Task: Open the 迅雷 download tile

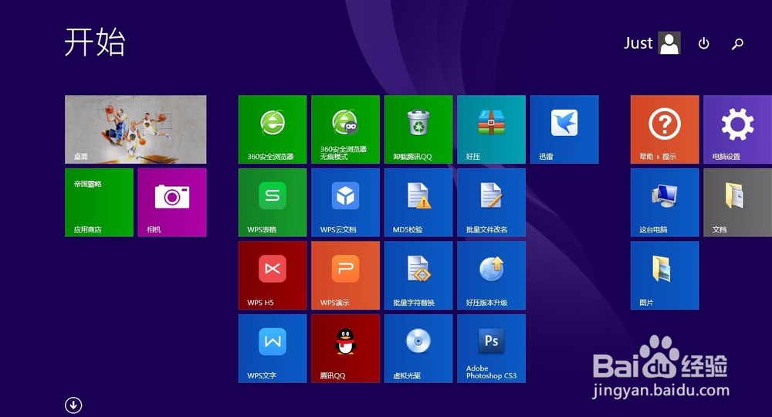Action: pyautogui.click(x=564, y=129)
